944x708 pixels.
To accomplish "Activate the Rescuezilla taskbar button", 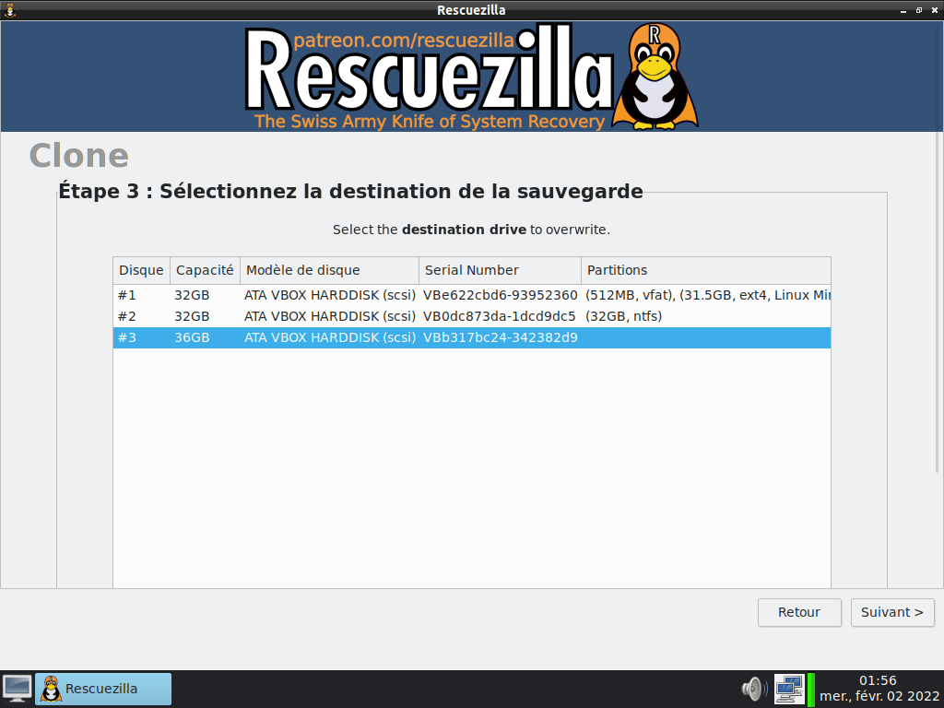I will 103,689.
